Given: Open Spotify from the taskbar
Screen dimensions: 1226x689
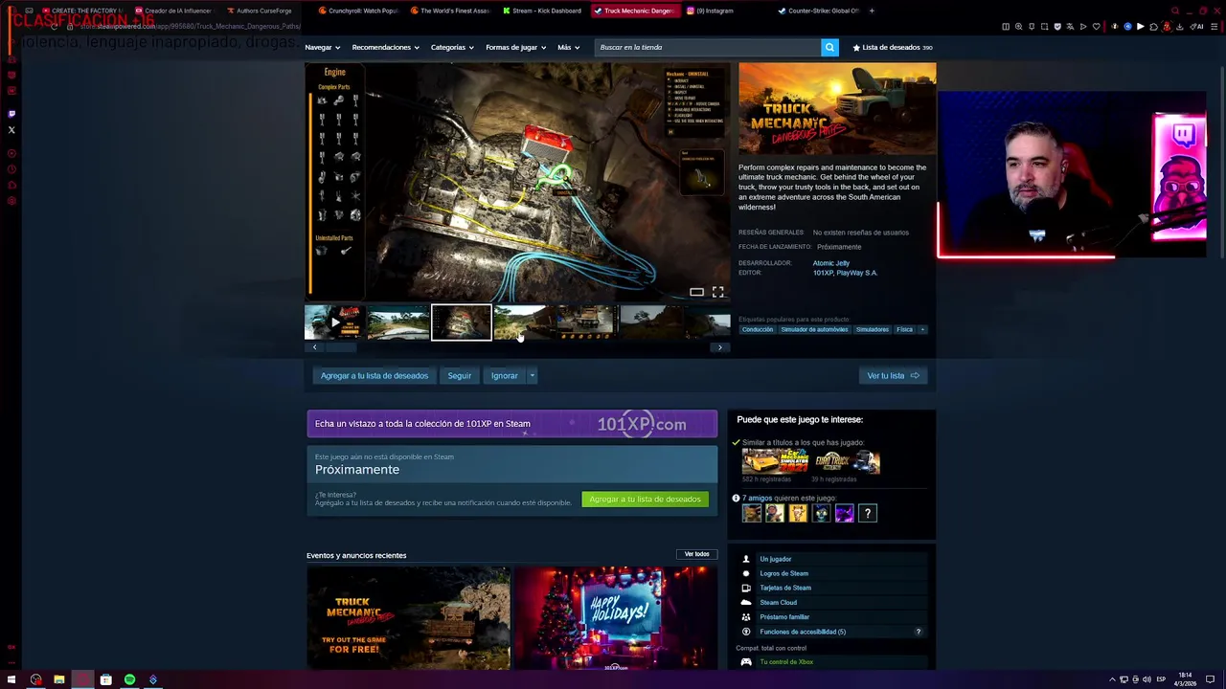Looking at the screenshot, I should pos(129,679).
